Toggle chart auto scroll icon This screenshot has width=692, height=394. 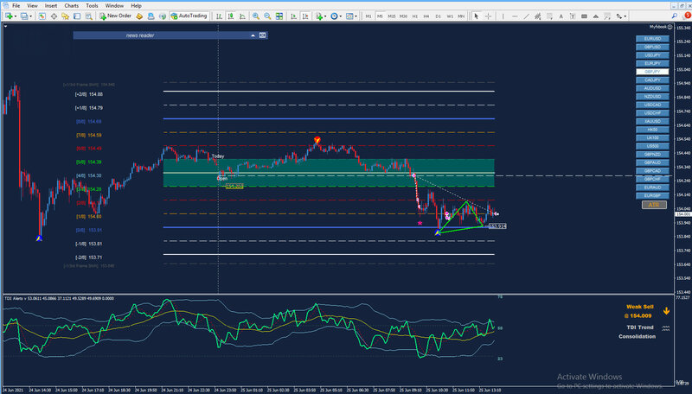coord(293,16)
